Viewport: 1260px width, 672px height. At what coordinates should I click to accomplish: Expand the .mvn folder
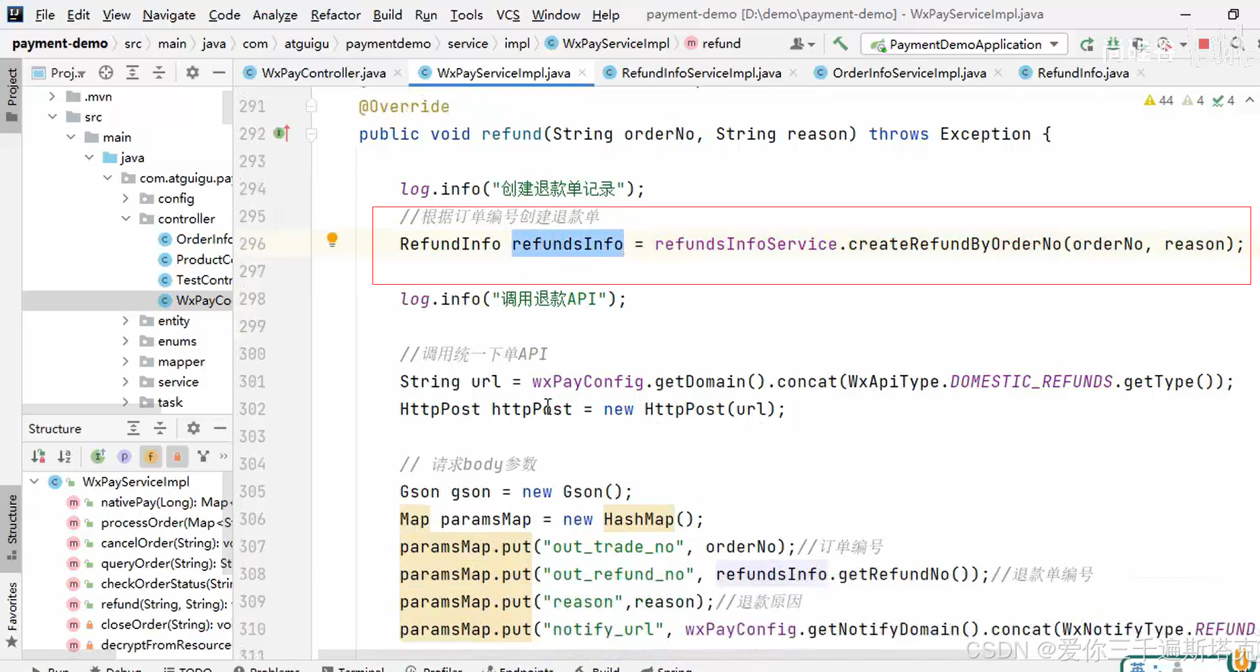[52, 96]
